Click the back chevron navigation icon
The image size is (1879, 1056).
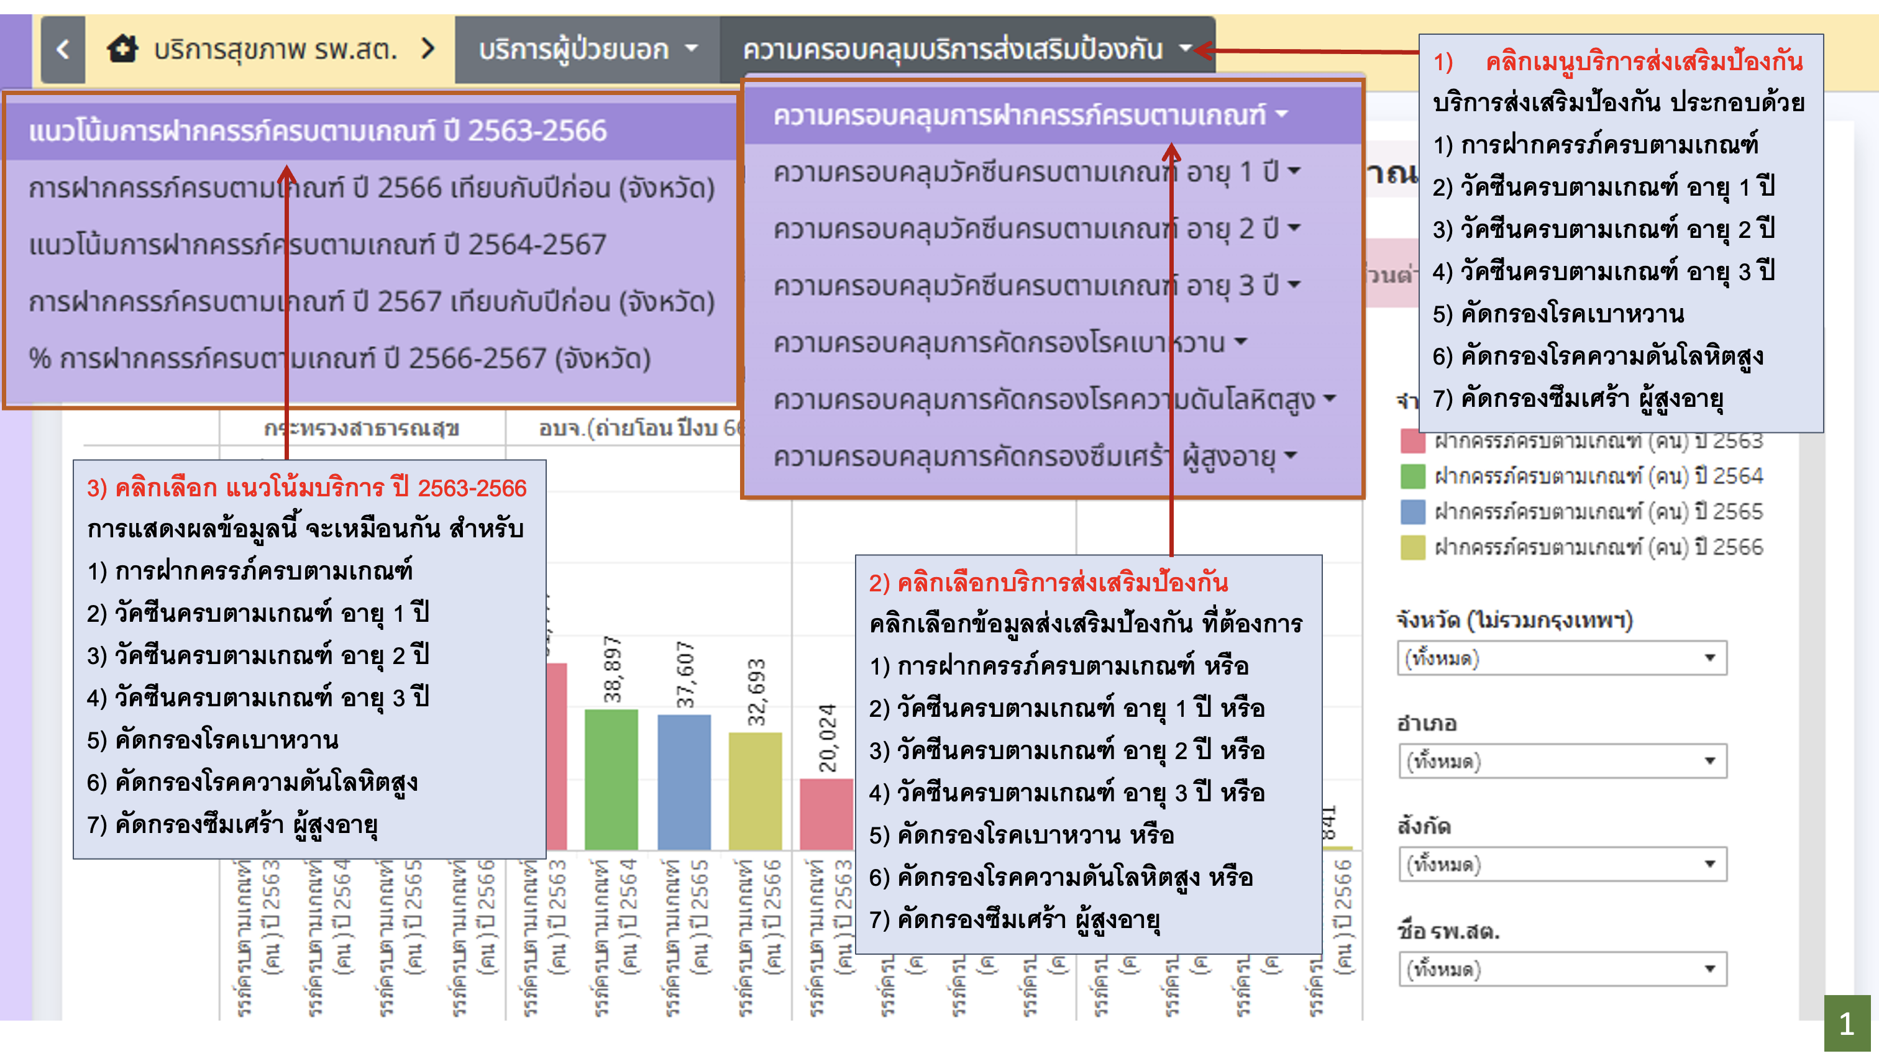(x=63, y=50)
